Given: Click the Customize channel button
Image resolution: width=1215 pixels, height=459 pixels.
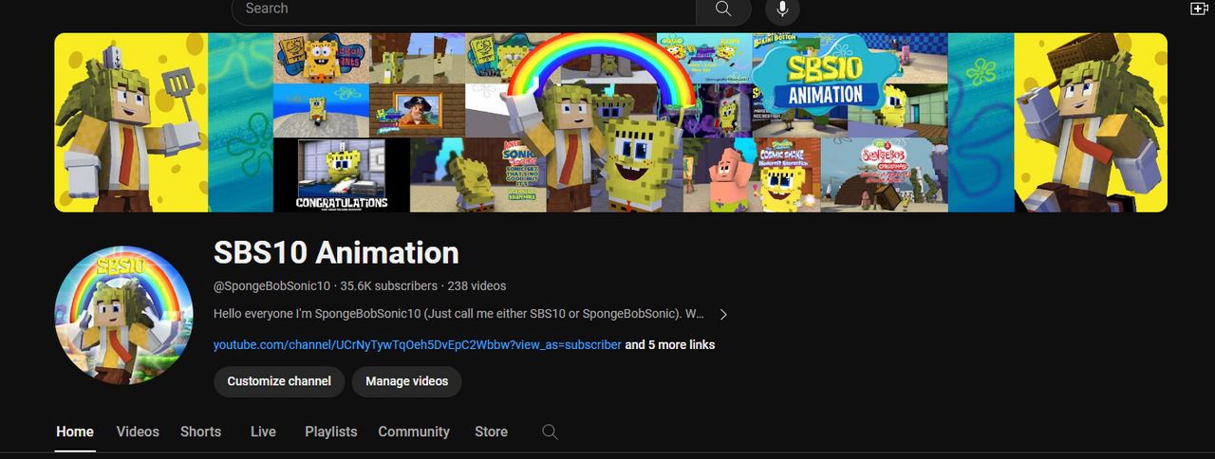Looking at the screenshot, I should pyautogui.click(x=279, y=381).
